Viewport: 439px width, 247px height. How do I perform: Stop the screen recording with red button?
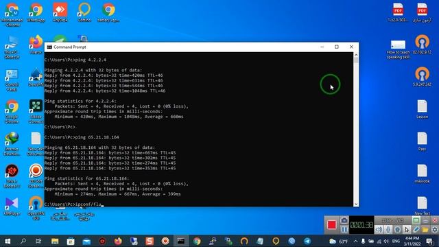click(x=331, y=224)
